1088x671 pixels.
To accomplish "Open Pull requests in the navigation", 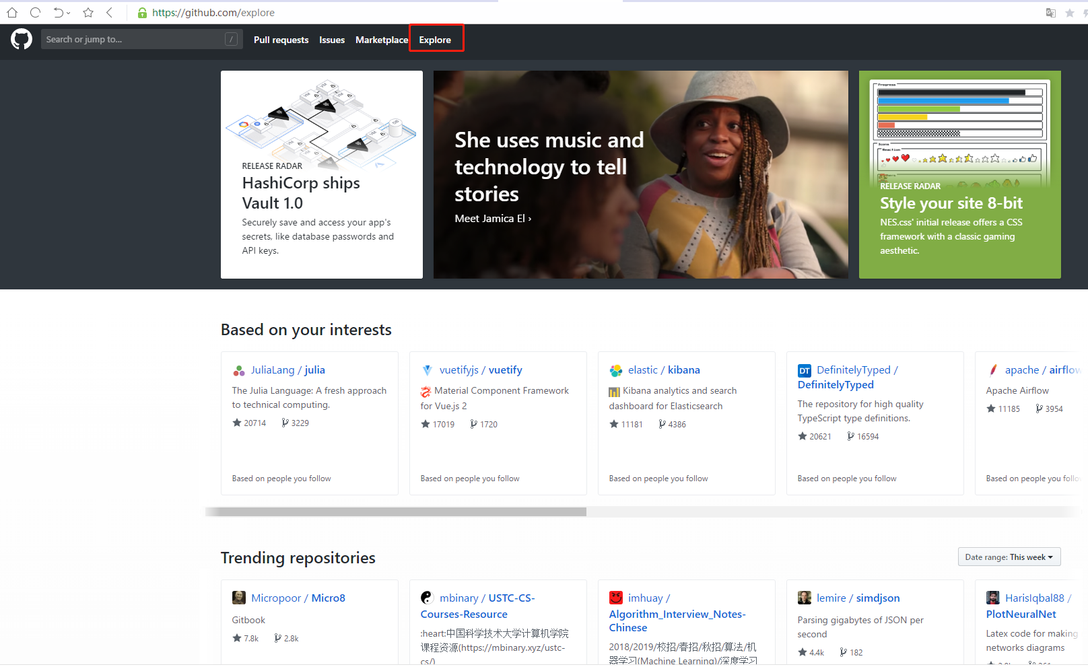I will pyautogui.click(x=281, y=40).
